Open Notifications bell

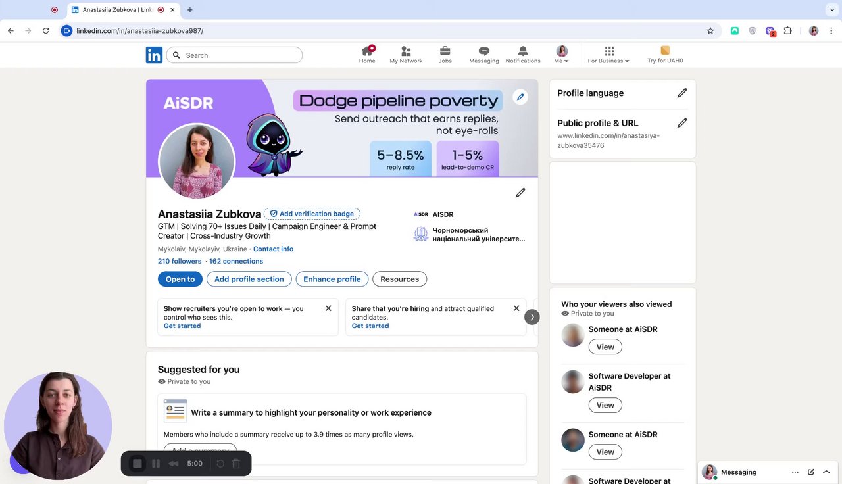coord(523,55)
